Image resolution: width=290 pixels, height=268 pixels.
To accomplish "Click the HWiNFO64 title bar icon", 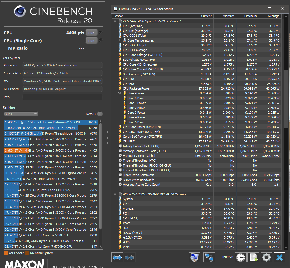I will [115, 9].
